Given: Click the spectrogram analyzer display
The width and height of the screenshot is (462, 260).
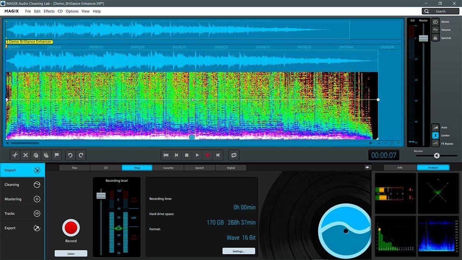Looking at the screenshot, I should (x=438, y=236).
